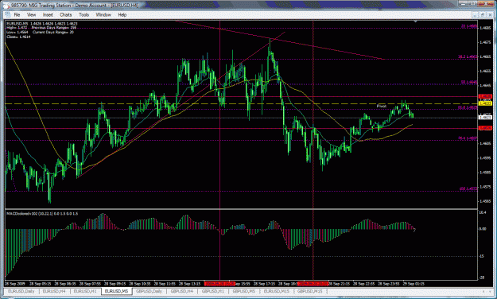Screen dimensions: 497x299
Task: Click the yellow 1.4633 pivot price label
Action: 485,103
